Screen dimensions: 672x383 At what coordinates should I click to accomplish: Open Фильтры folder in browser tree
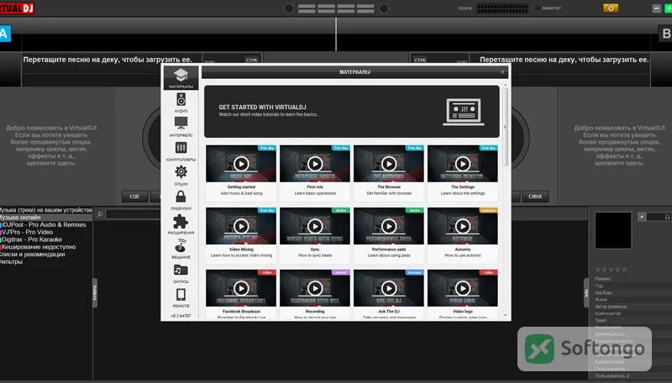[11, 261]
